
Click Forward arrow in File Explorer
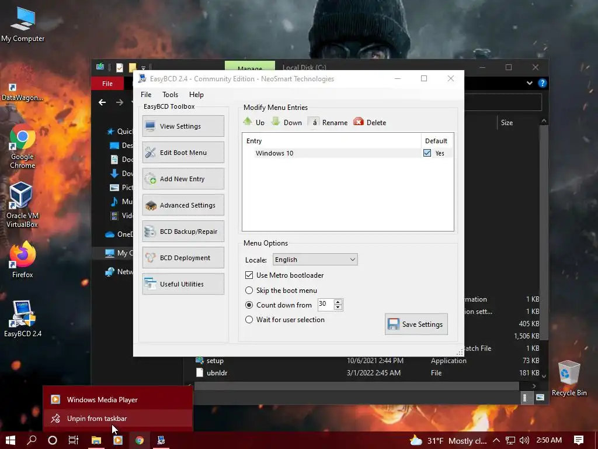pyautogui.click(x=120, y=102)
